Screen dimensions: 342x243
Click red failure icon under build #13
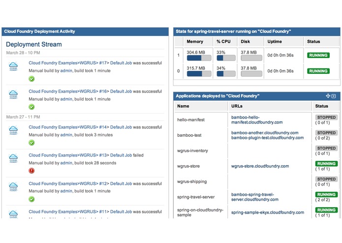click(x=31, y=171)
